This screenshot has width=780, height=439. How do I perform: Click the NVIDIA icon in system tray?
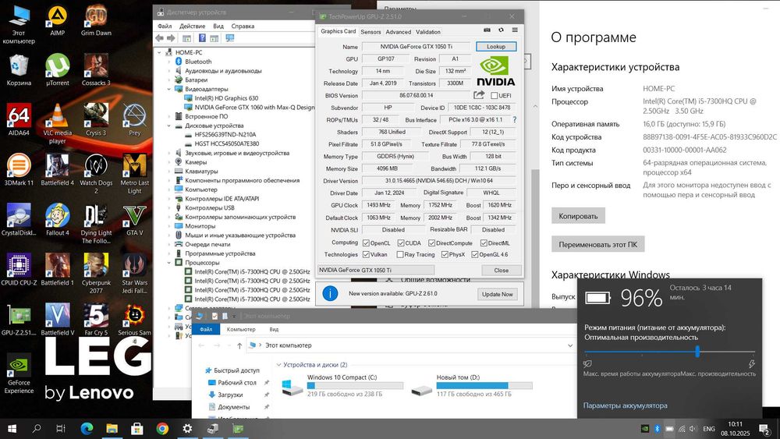(645, 429)
